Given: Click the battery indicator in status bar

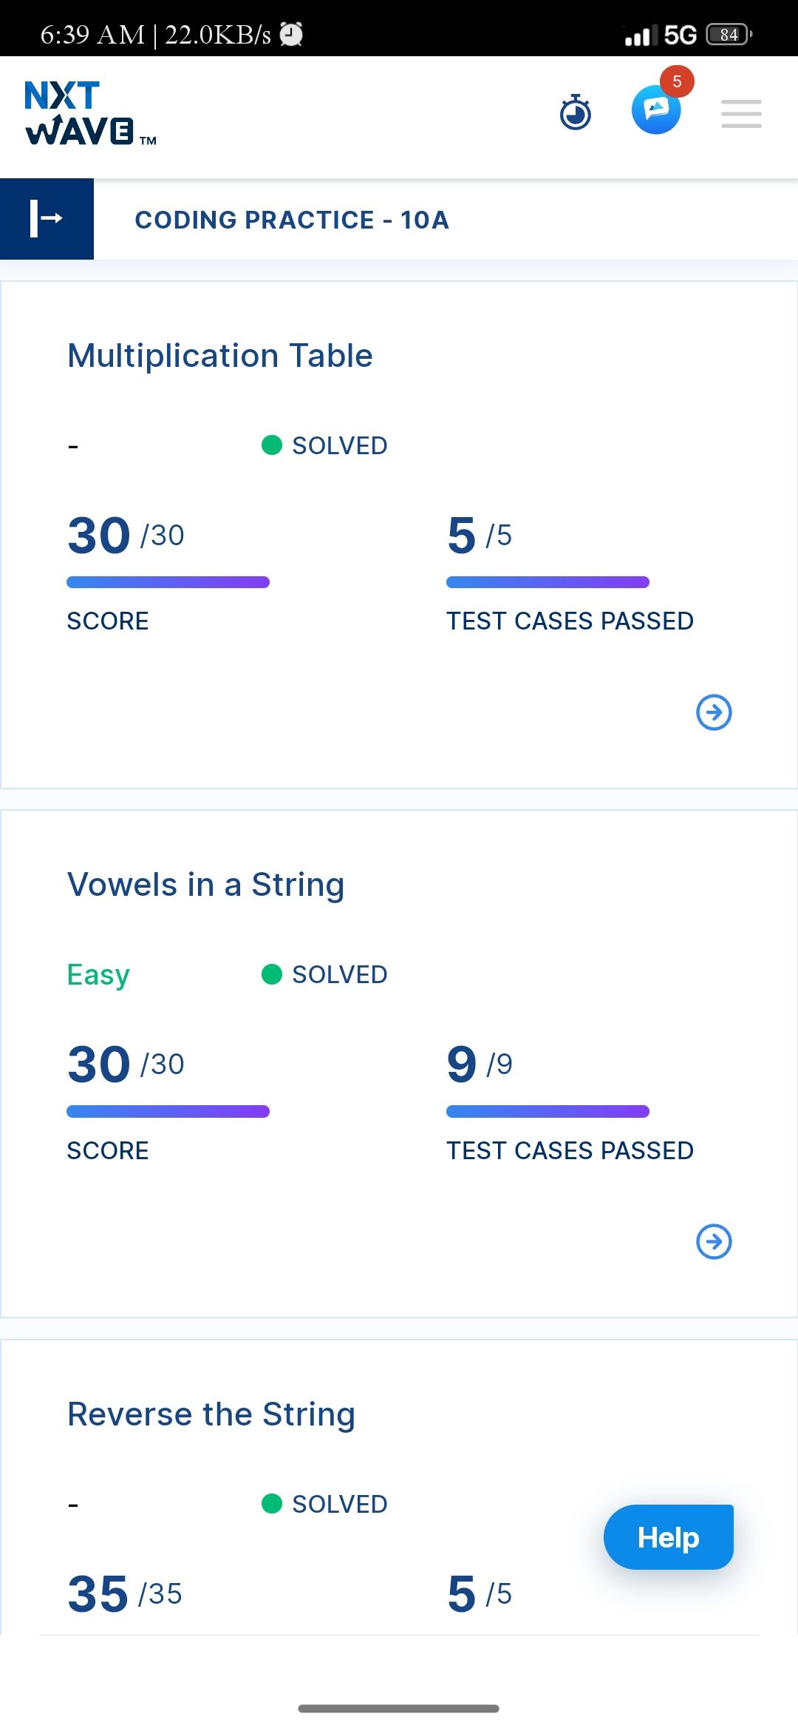Looking at the screenshot, I should coord(729,35).
